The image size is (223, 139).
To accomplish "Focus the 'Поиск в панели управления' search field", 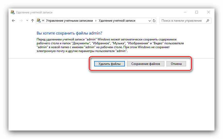I will 185,21.
